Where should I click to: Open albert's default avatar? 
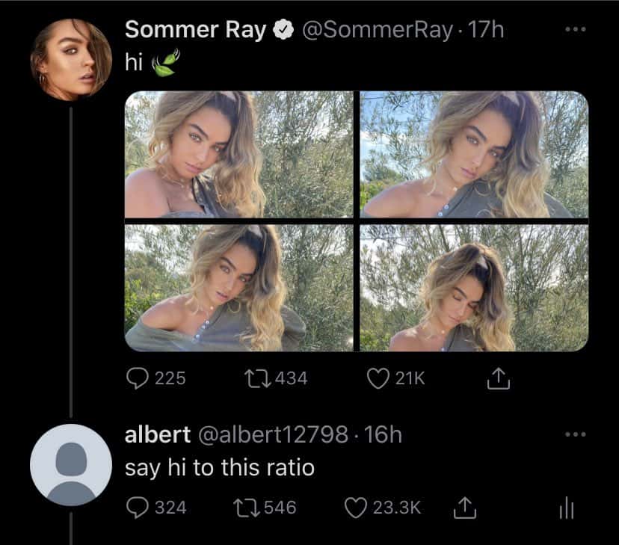pos(71,464)
